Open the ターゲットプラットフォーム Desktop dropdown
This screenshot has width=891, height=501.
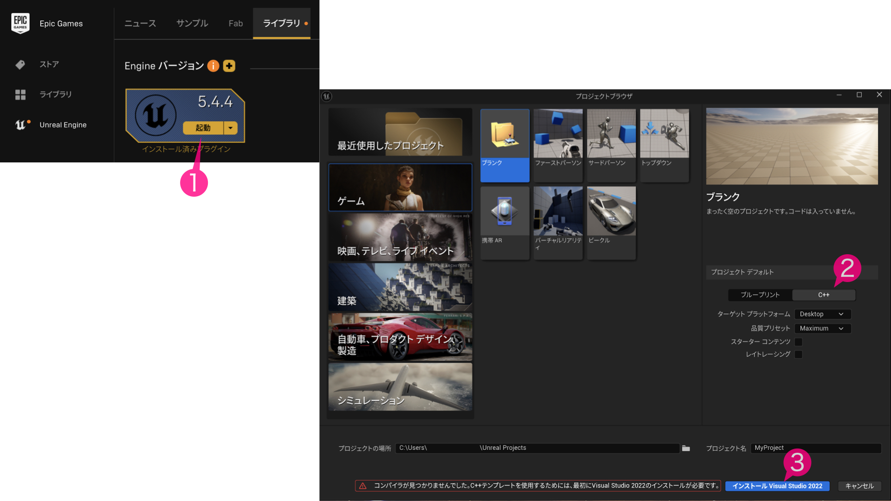point(822,314)
